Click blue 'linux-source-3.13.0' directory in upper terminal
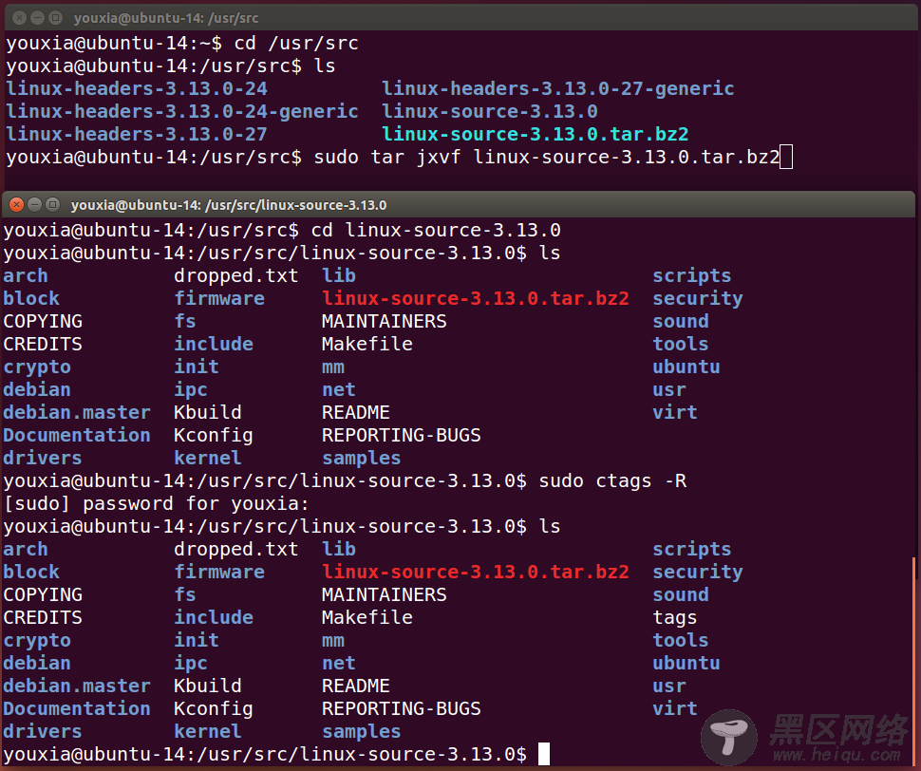This screenshot has height=771, width=921. tap(490, 112)
